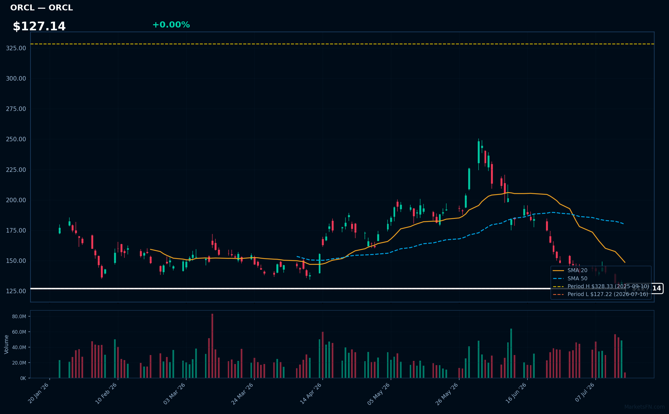Click the Volume axis title
Image resolution: width=669 pixels, height=414 pixels.
click(x=6, y=344)
